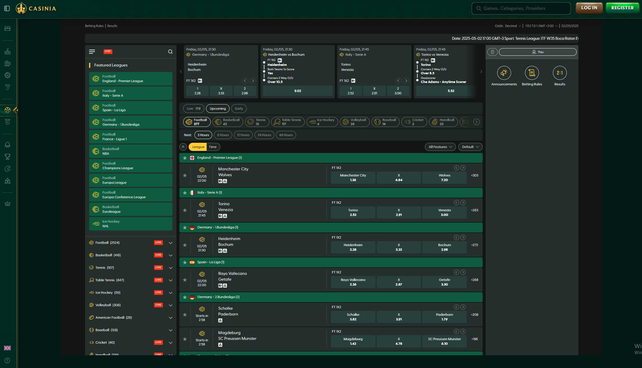Open the tent icon in the left sidebar

pos(8,181)
